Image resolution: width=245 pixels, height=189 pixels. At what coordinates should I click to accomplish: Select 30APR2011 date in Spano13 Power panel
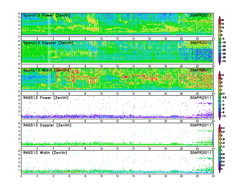(200, 15)
